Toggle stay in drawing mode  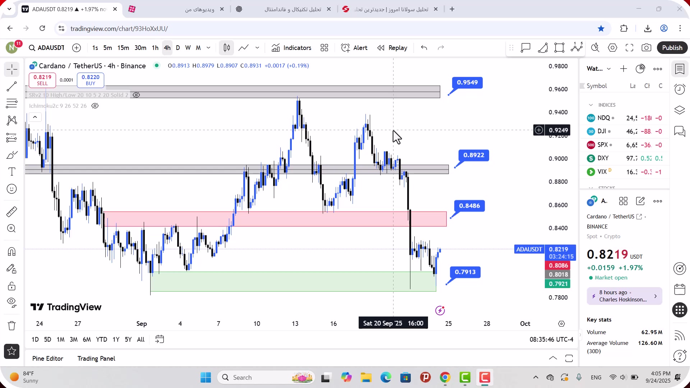tap(11, 269)
